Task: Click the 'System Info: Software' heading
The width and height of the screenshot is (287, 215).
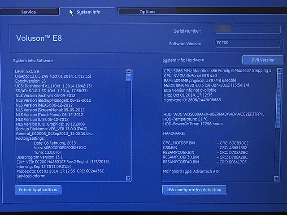Action: (33, 61)
